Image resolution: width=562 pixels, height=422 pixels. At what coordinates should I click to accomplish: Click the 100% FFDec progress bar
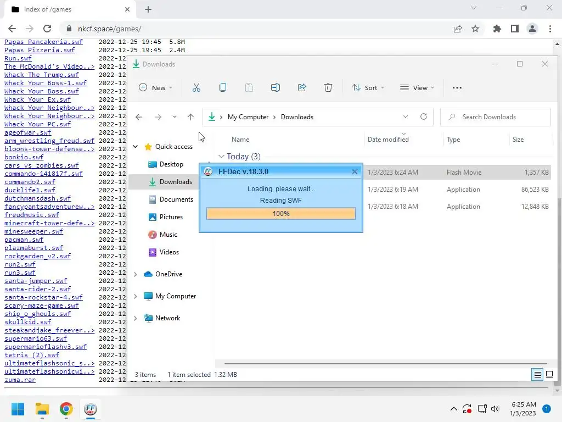click(281, 214)
